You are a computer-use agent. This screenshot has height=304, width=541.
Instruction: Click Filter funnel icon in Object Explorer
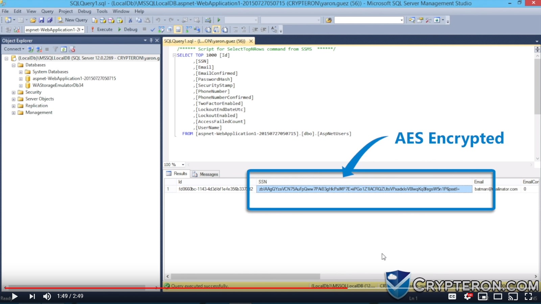[55, 49]
